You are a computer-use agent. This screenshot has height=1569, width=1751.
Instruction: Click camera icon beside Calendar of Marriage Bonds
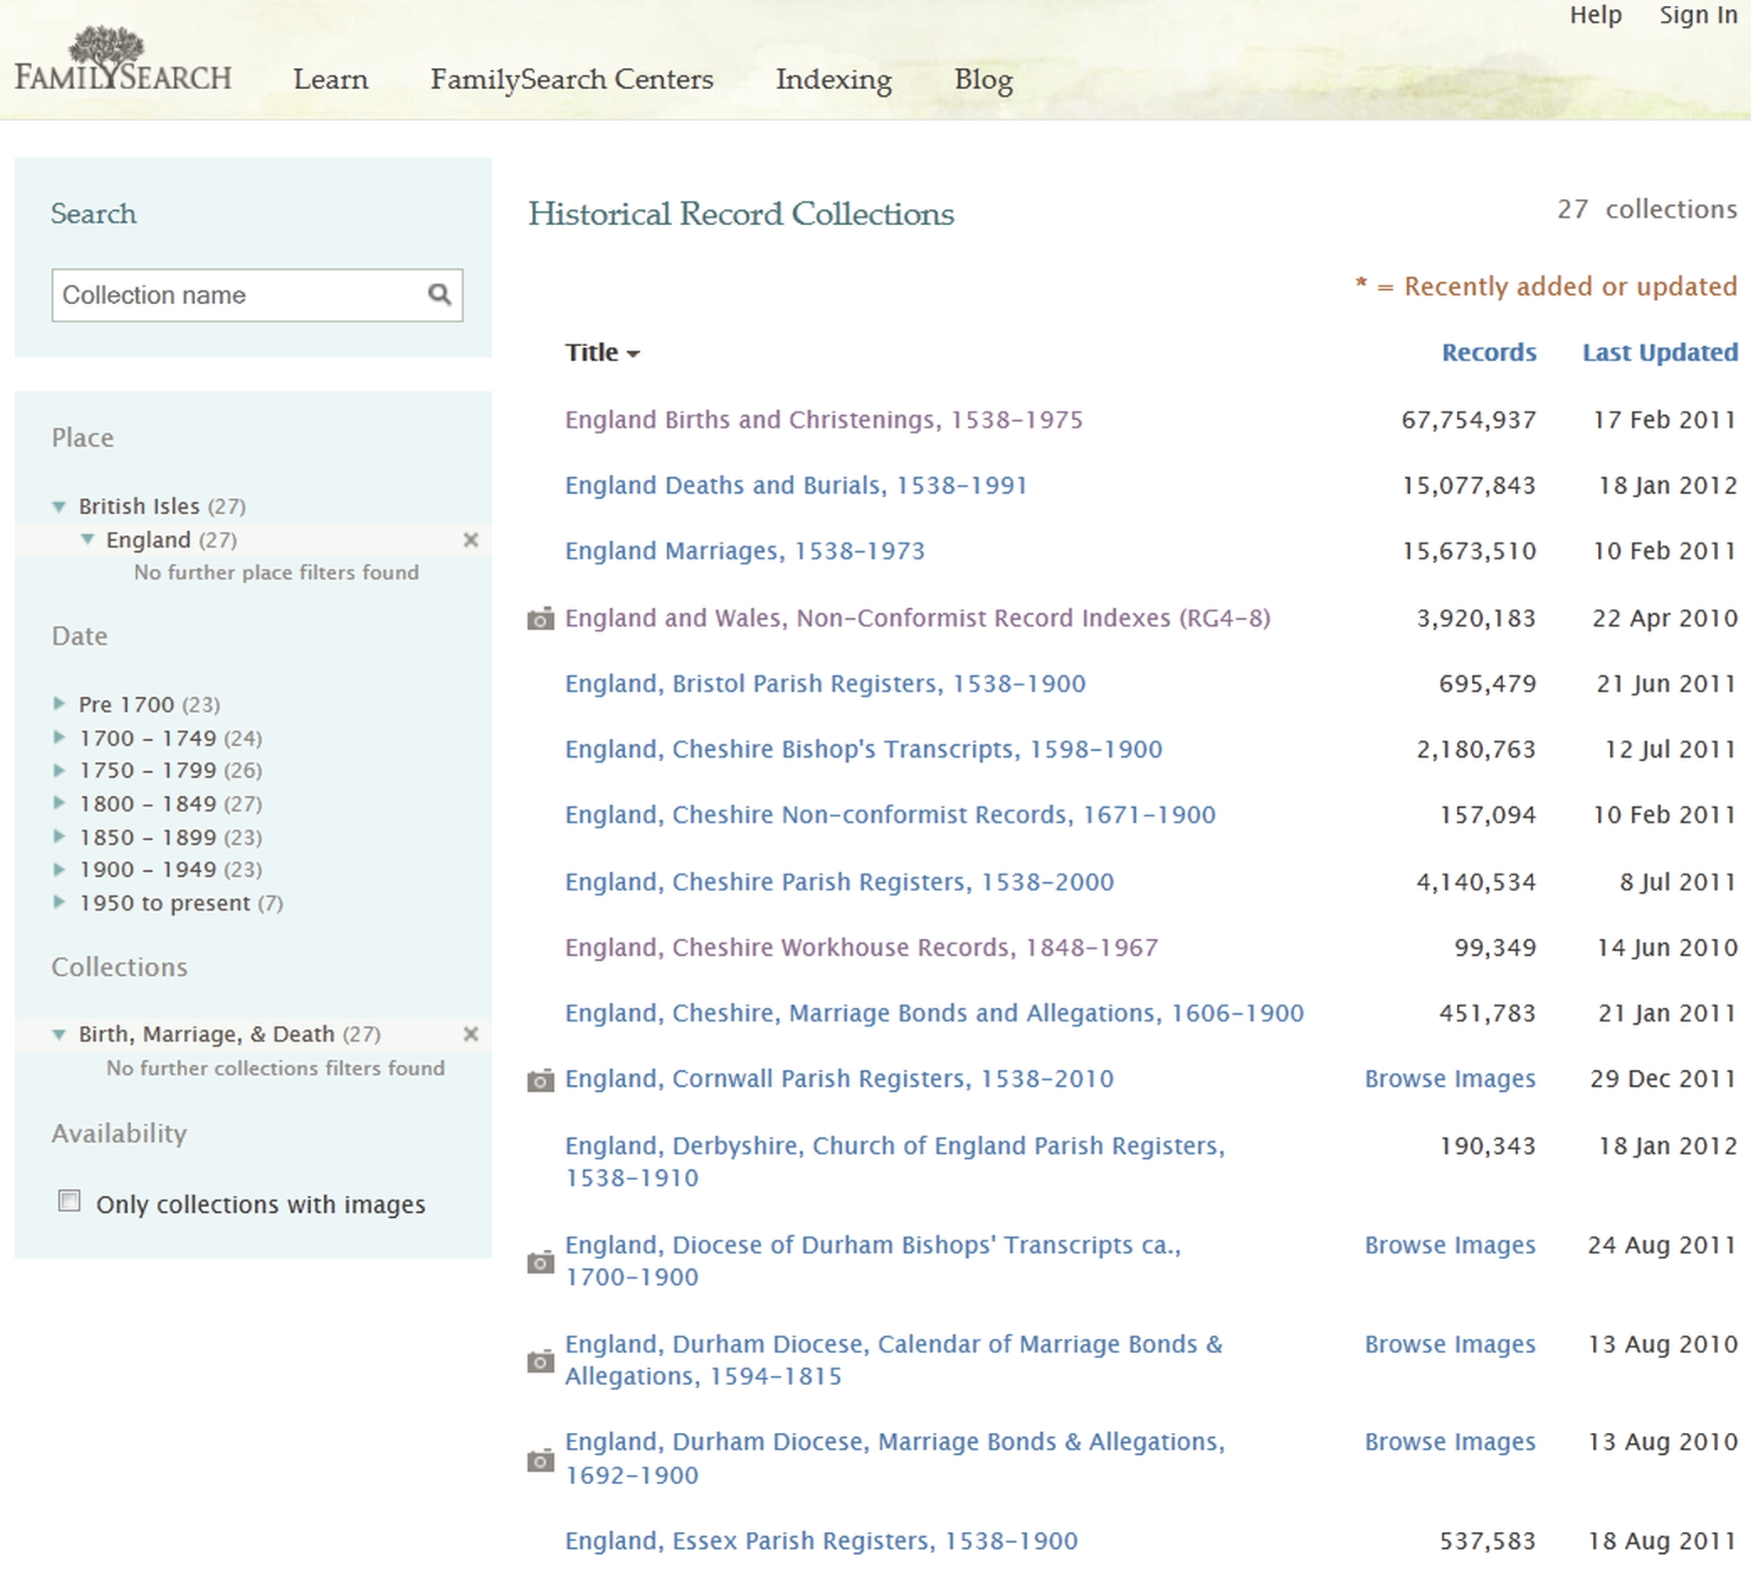tap(540, 1361)
